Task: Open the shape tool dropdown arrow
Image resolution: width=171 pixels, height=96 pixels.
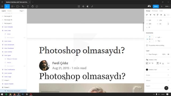Action: click(x=20, y=6)
